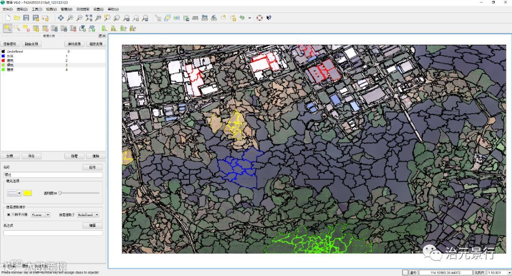Click the green Undo arrow icon
The height and width of the screenshot is (276, 512).
(x=242, y=18)
